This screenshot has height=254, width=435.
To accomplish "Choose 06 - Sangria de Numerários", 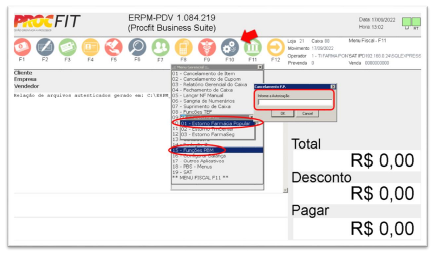I will [x=204, y=101].
